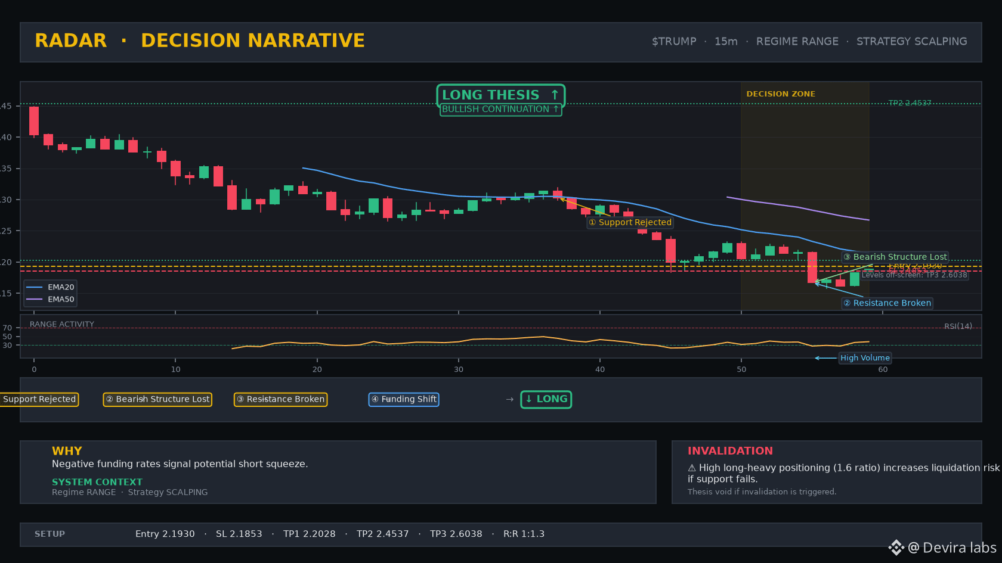Click the LONG THESIS up arrow badge
The height and width of the screenshot is (563, 1002).
(x=500, y=95)
